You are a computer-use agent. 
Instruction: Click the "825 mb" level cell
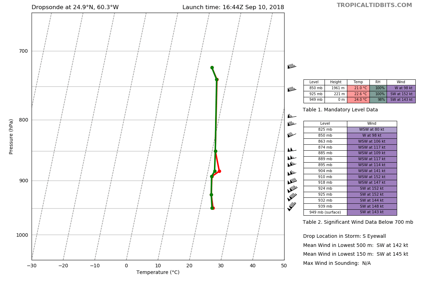(325, 130)
